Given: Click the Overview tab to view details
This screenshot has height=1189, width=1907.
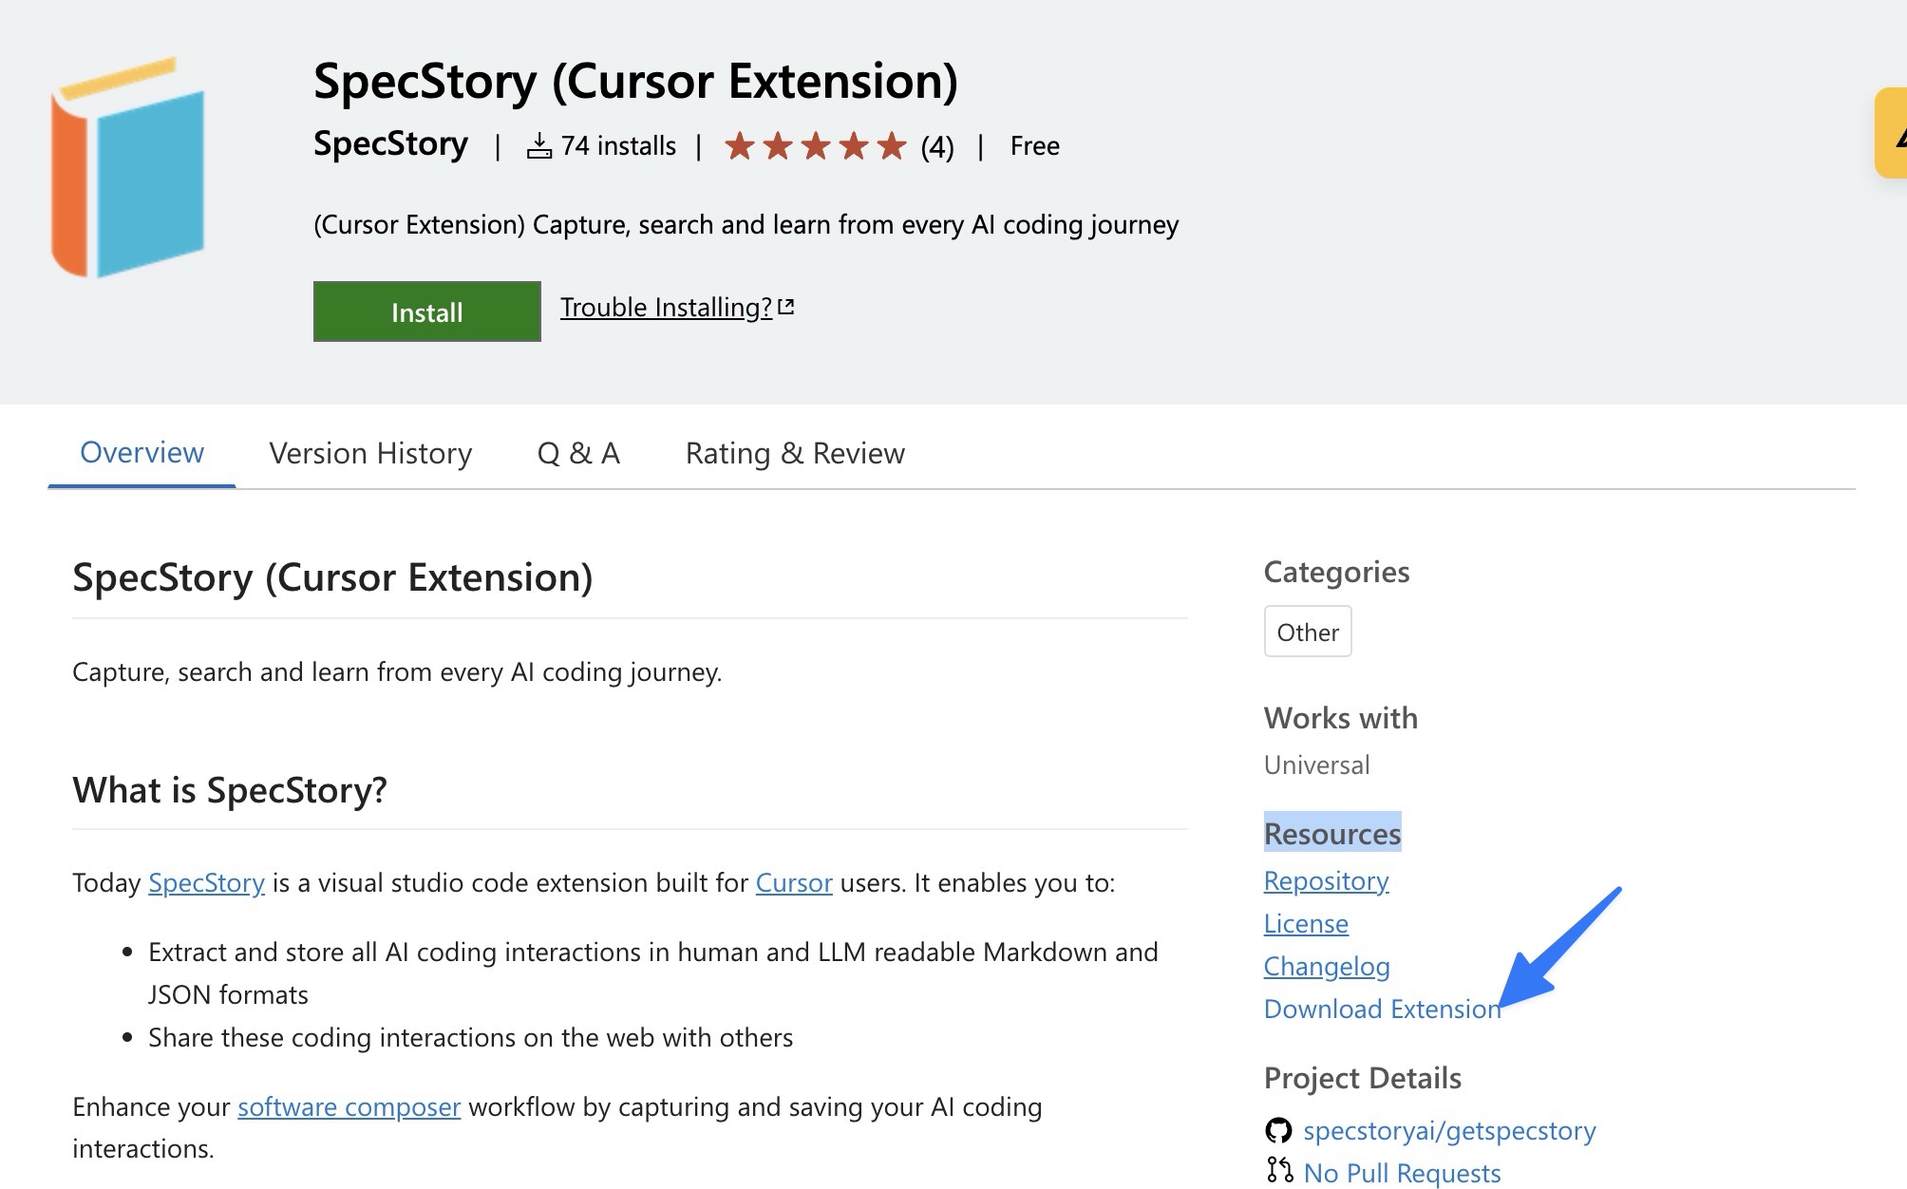Looking at the screenshot, I should (142, 451).
